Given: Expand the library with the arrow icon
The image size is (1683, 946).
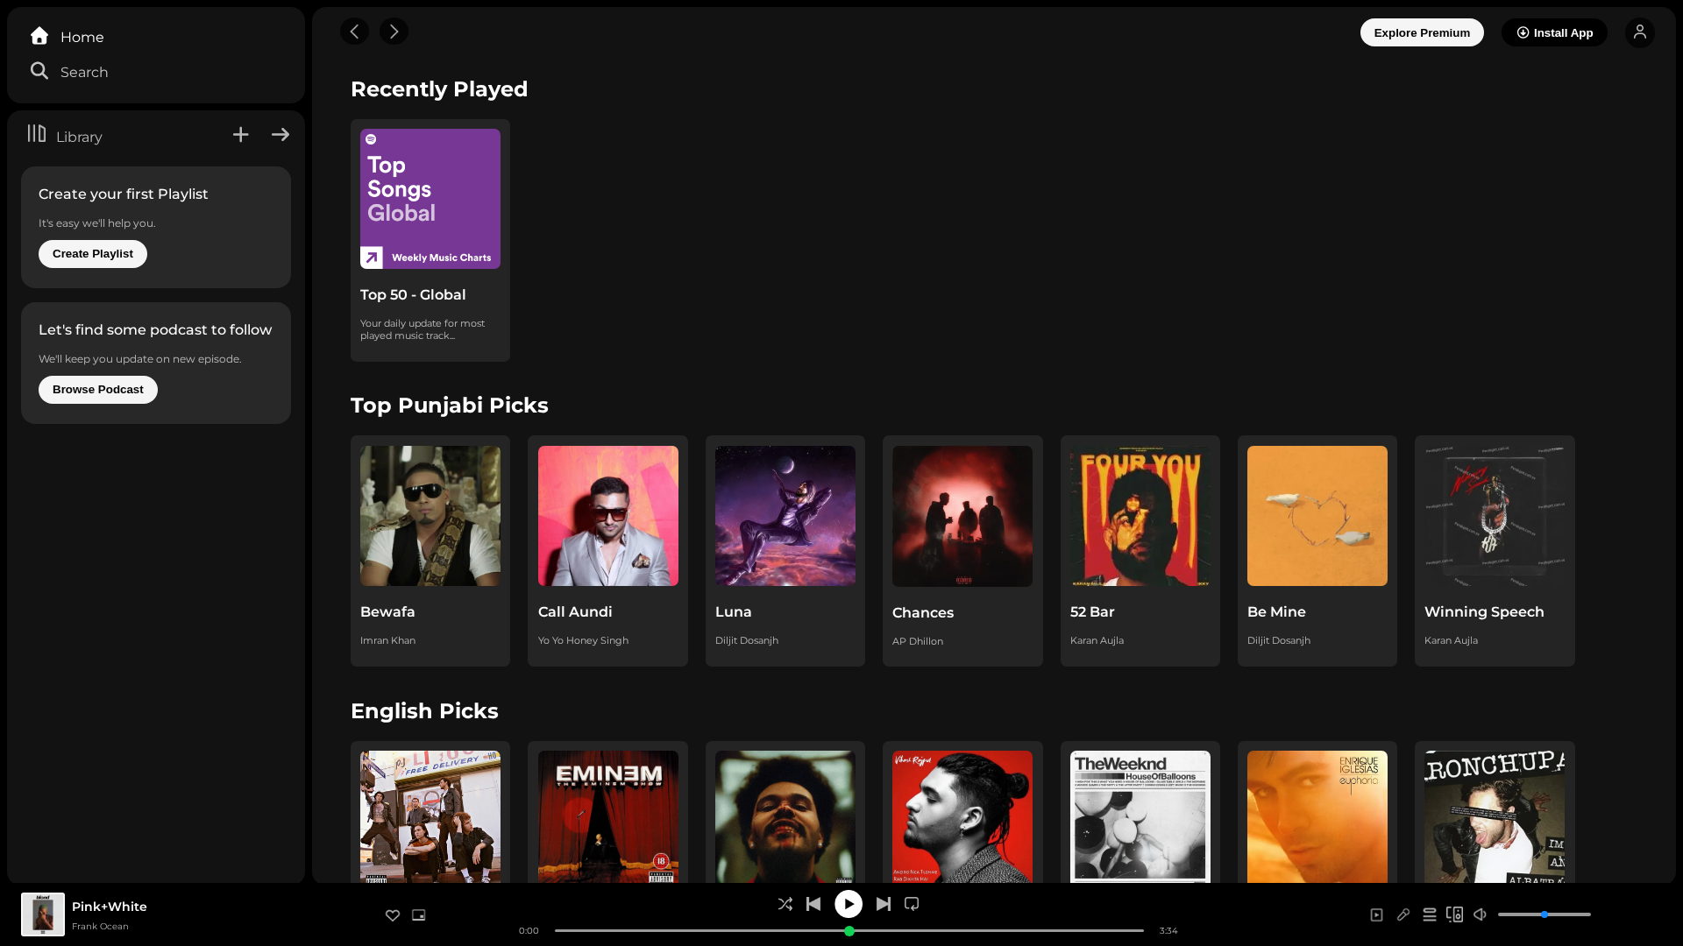Looking at the screenshot, I should [x=280, y=135].
